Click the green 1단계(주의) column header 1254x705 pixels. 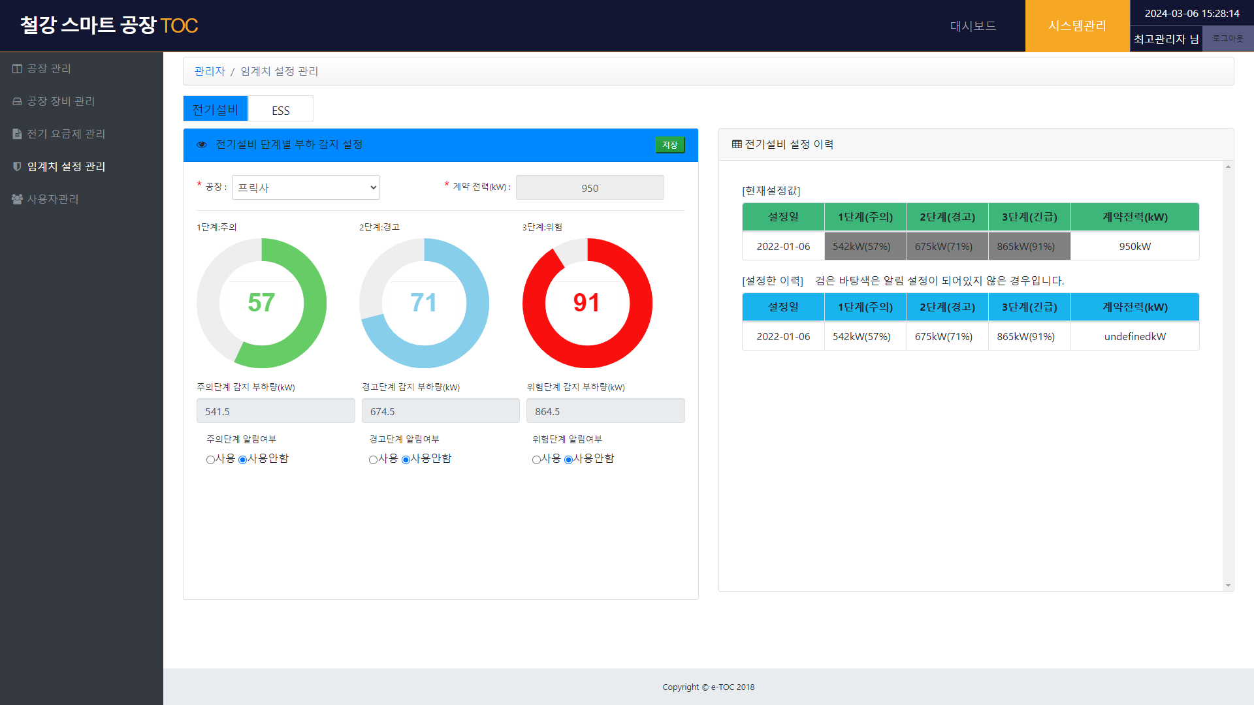[x=865, y=217]
